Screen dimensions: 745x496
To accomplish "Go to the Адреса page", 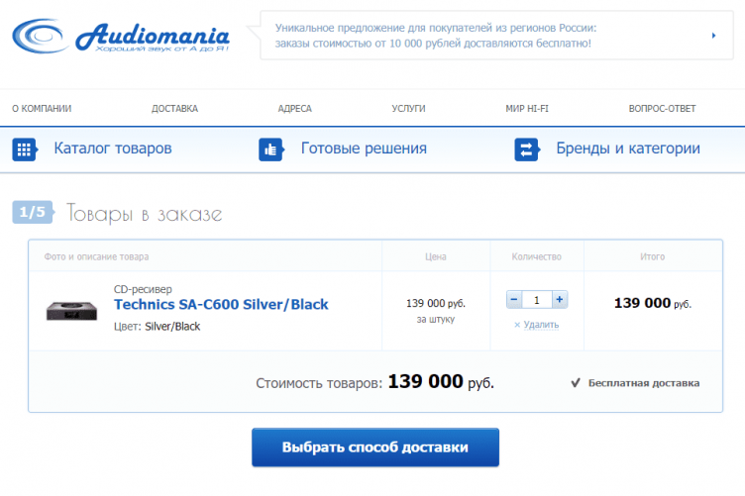I will (x=295, y=109).
